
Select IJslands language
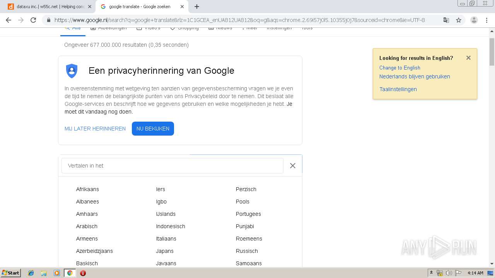pos(166,214)
